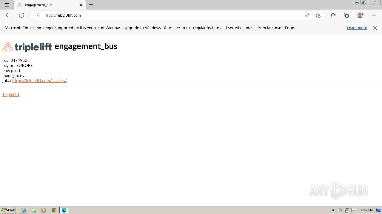This screenshot has height=214, width=382.
Task: Select the 'env: prod' text
Action: pos(11,70)
